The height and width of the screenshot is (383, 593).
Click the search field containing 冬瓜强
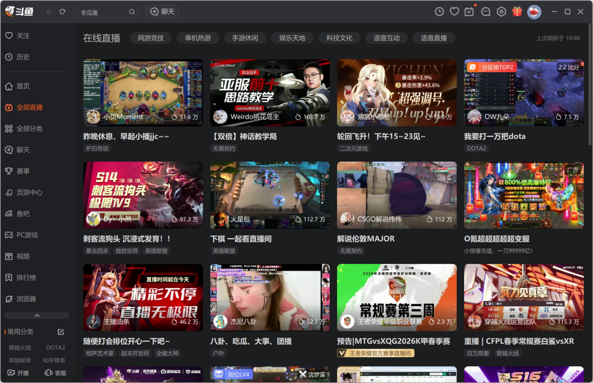tap(101, 12)
